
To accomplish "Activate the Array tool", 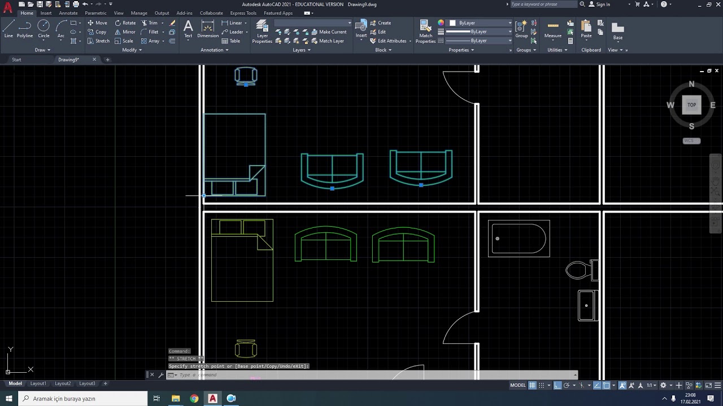I will pos(150,41).
